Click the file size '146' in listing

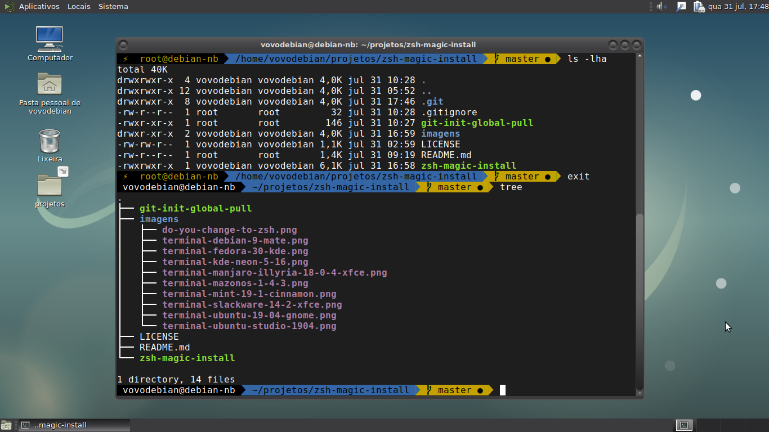point(334,123)
